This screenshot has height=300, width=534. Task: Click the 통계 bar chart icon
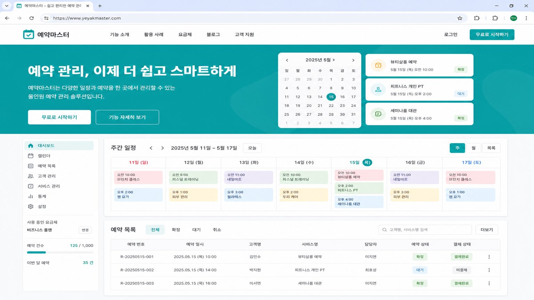pyautogui.click(x=31, y=196)
